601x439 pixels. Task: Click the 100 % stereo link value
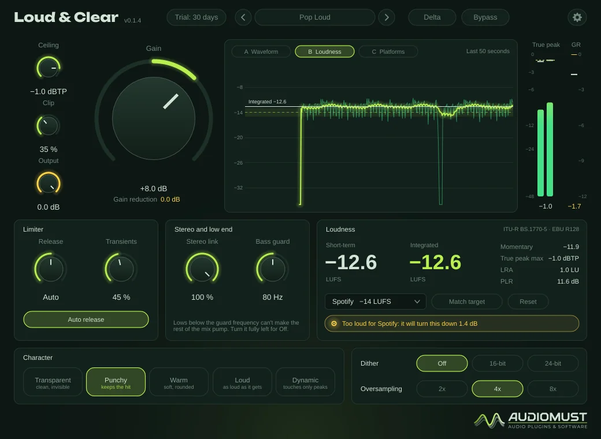202,297
